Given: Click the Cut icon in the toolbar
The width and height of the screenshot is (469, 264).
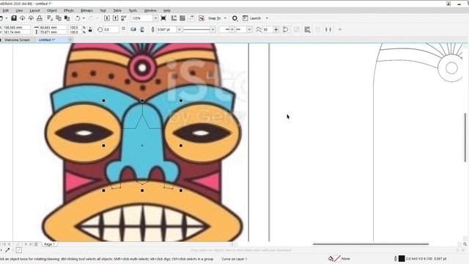Looking at the screenshot, I should point(50,18).
